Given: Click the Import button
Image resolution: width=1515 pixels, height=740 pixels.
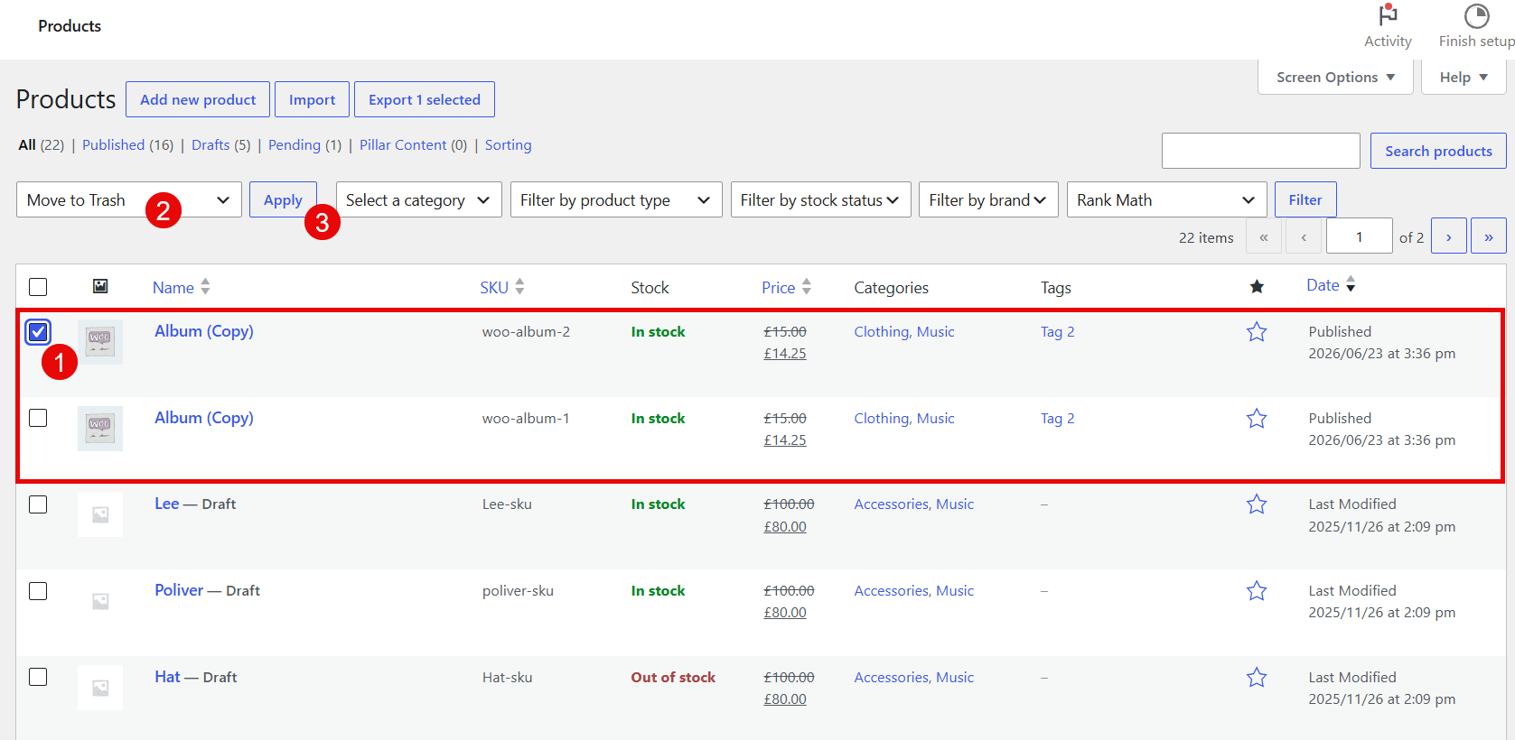Looking at the screenshot, I should (312, 99).
